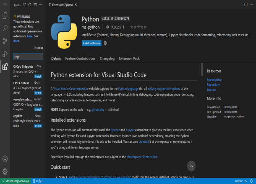Image resolution: width=256 pixels, height=184 pixels.
Task: Click the ms-python.python identifier value
Action: tap(234, 117)
